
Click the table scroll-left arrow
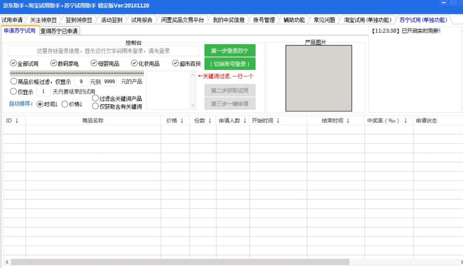click(7, 262)
